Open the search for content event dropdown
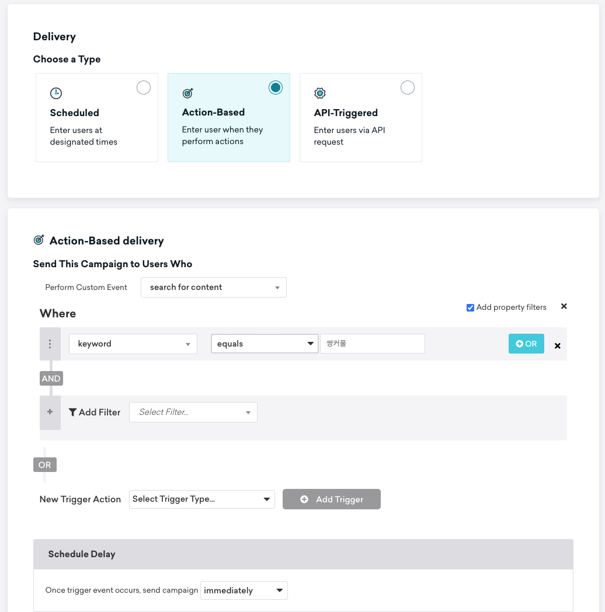 click(x=214, y=287)
